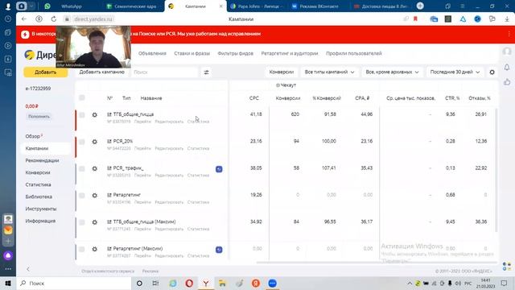Open settings gear for РСЯ_трафик_ campaign

tap(95, 168)
